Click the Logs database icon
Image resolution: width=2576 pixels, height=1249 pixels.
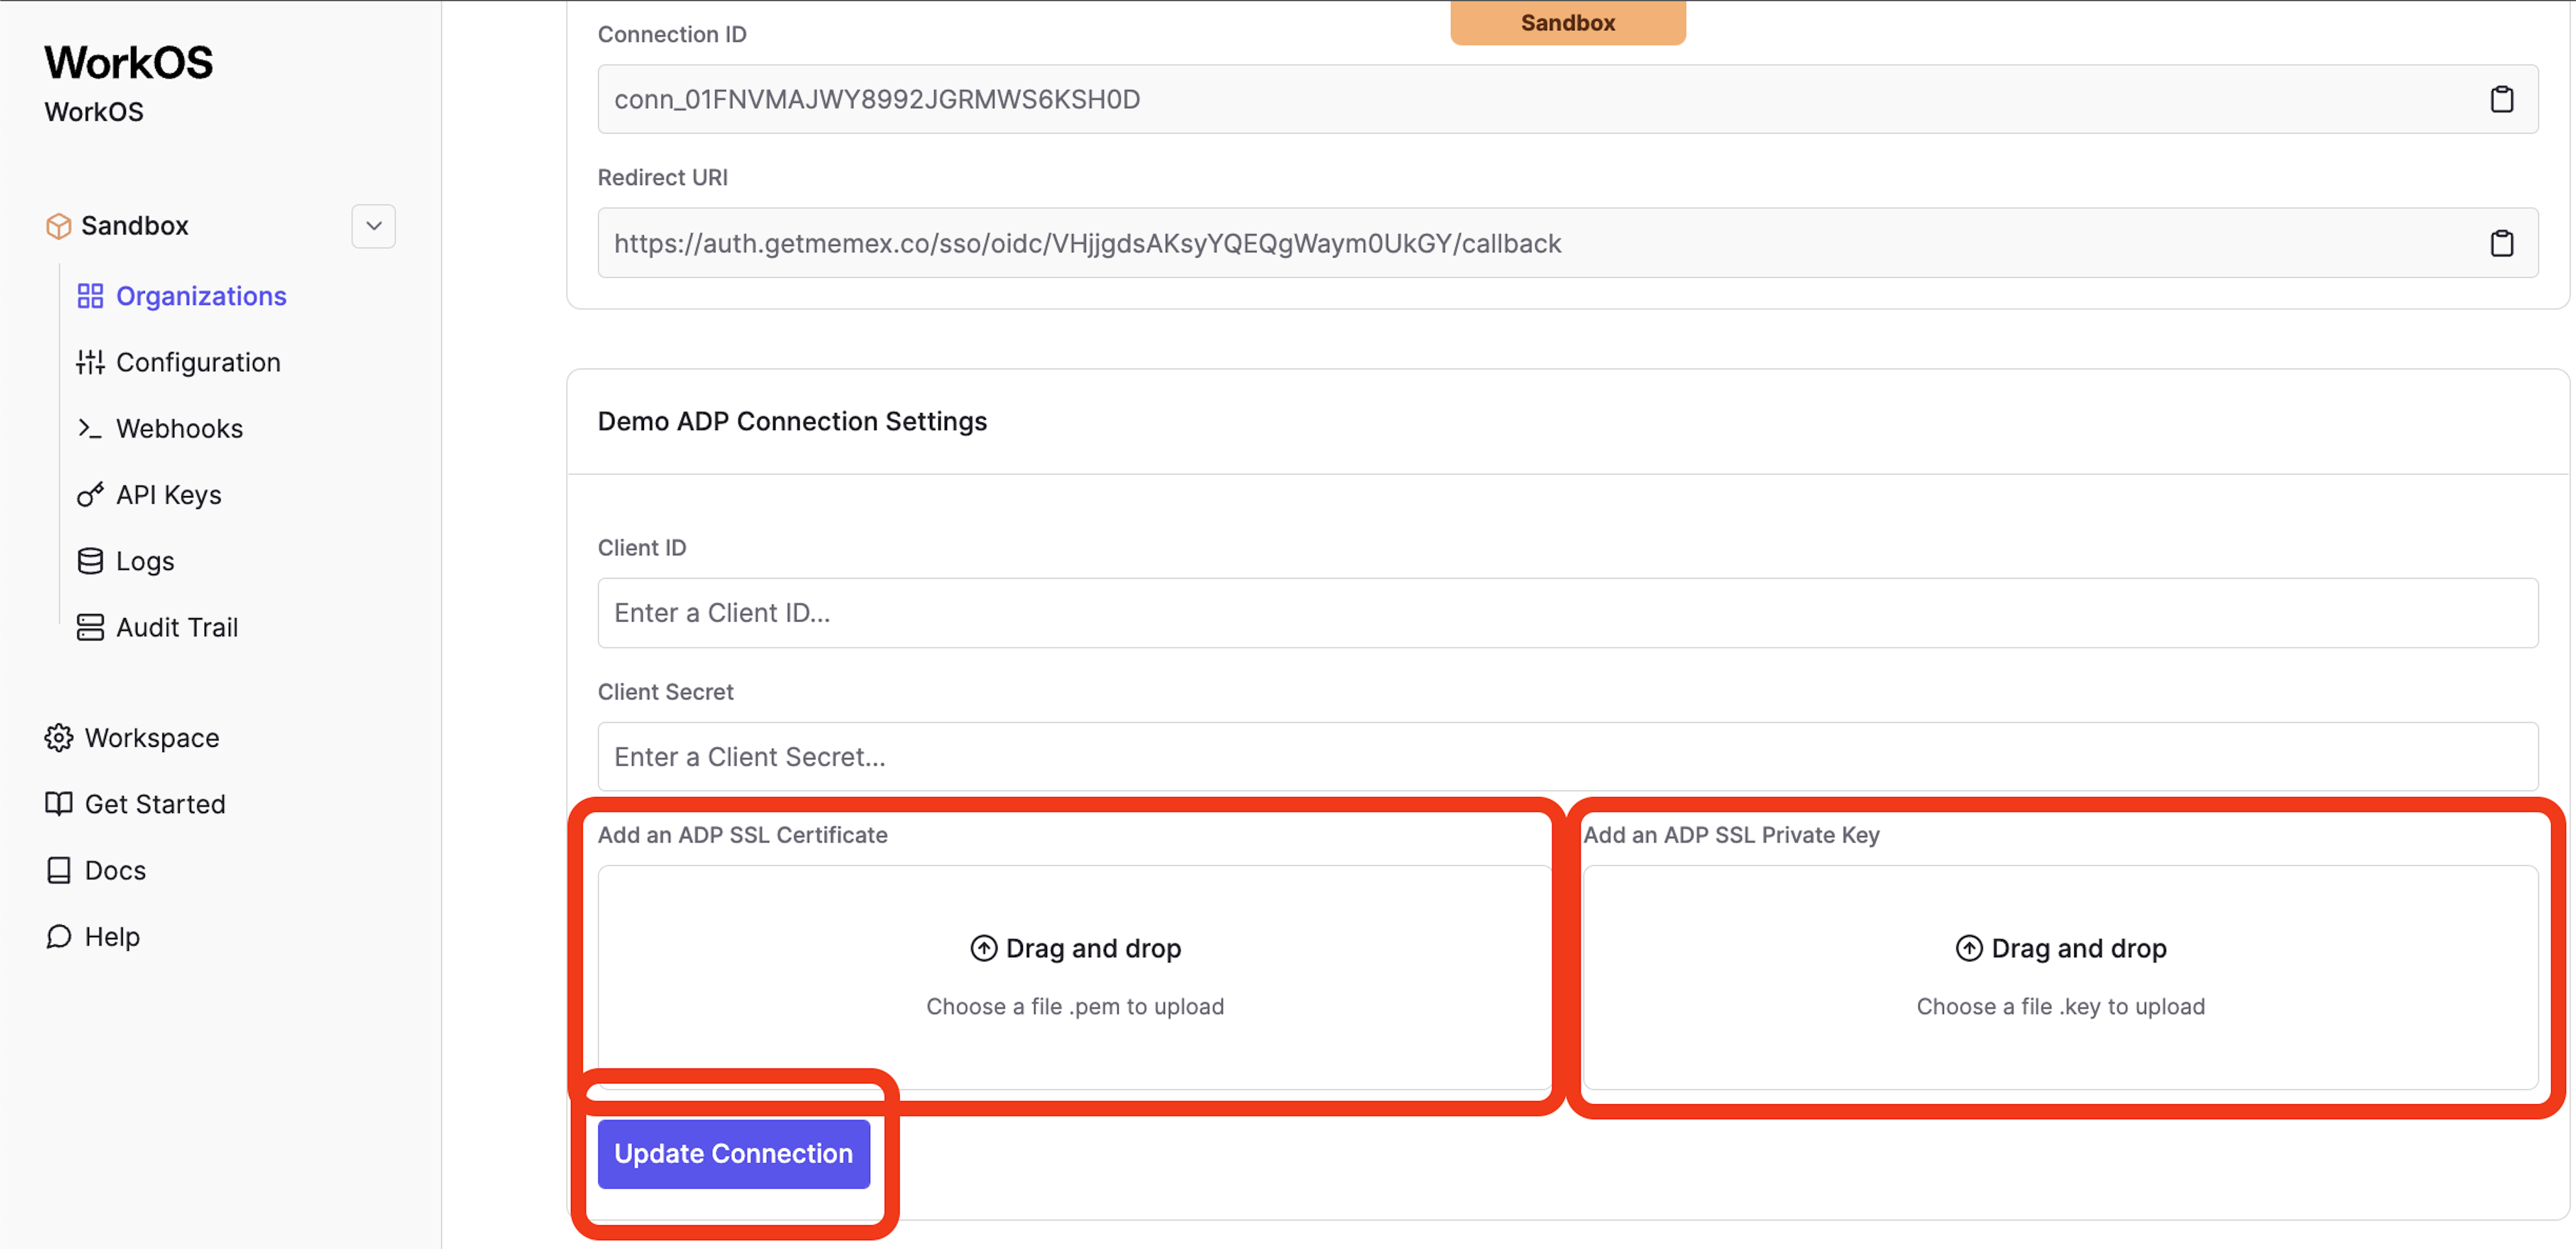click(90, 560)
